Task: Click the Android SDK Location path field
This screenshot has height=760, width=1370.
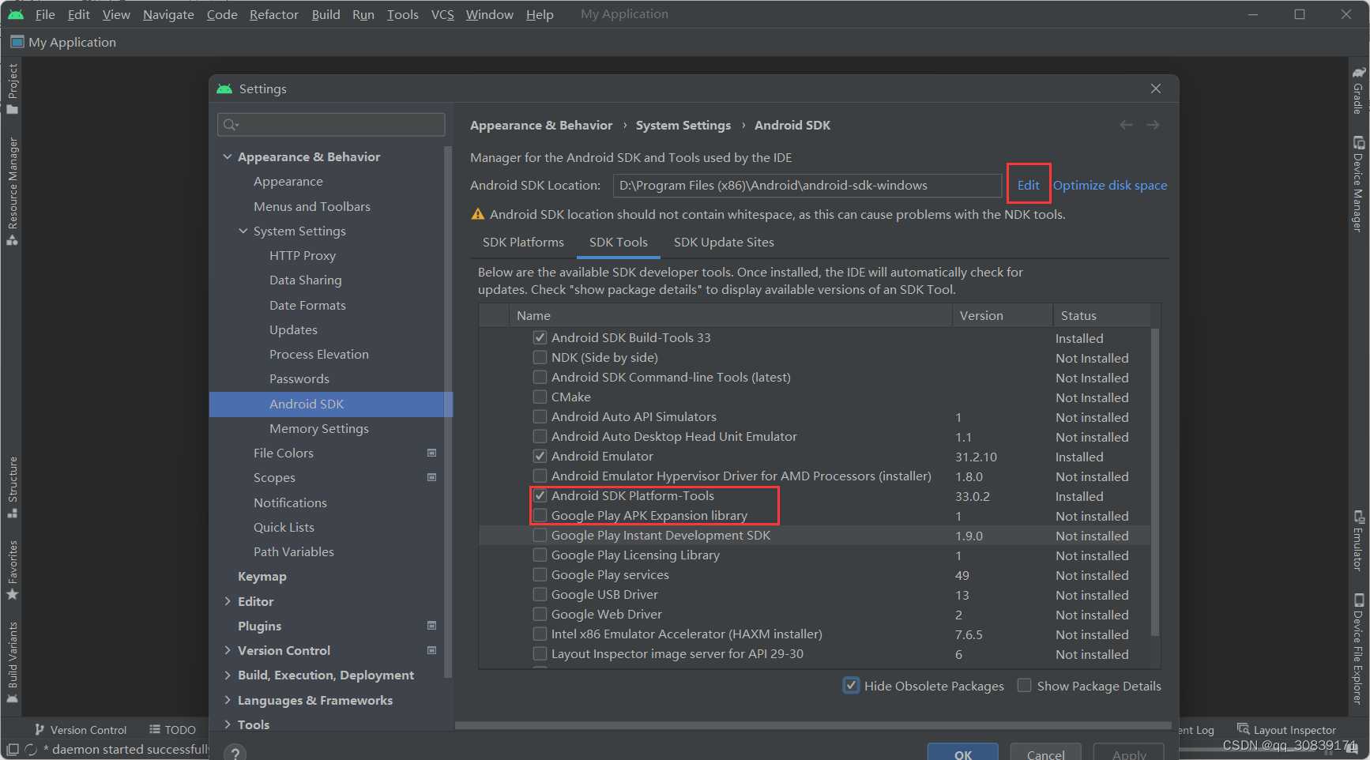Action: tap(807, 185)
